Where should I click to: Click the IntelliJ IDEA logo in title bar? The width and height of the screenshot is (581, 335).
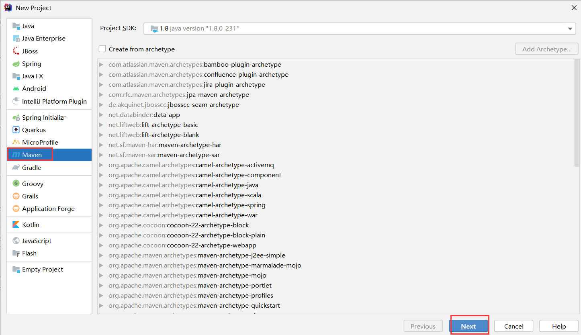click(x=8, y=7)
